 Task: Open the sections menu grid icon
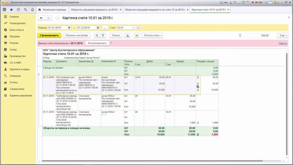point(4,10)
